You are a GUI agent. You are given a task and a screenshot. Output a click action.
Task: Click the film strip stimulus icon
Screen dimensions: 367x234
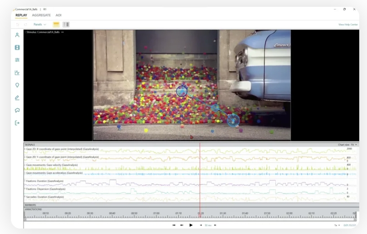click(17, 47)
